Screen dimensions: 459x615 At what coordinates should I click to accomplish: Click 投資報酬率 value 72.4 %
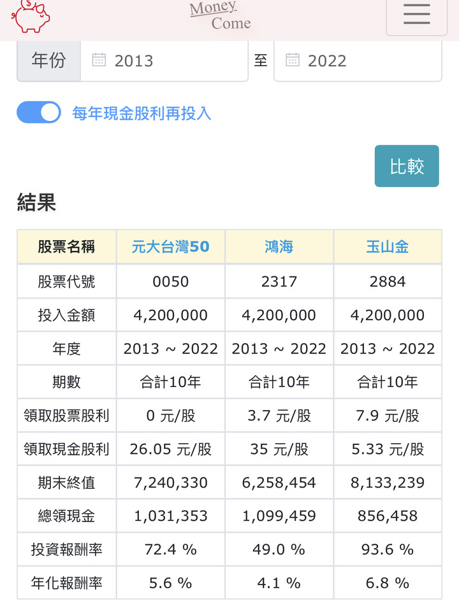pos(170,549)
